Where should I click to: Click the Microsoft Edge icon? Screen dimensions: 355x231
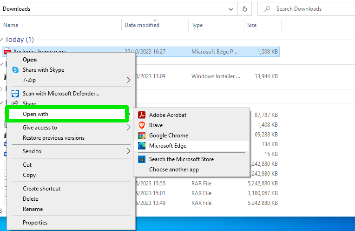pos(141,146)
